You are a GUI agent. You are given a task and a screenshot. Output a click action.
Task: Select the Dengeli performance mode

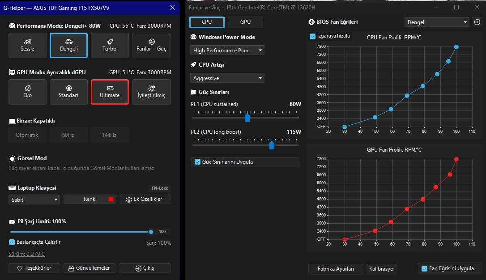(68, 45)
